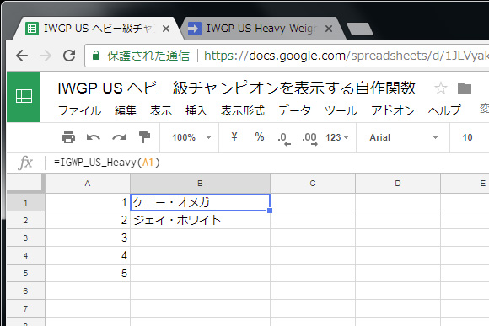Click the document title to rename
The image size is (489, 326).
pyautogui.click(x=237, y=88)
